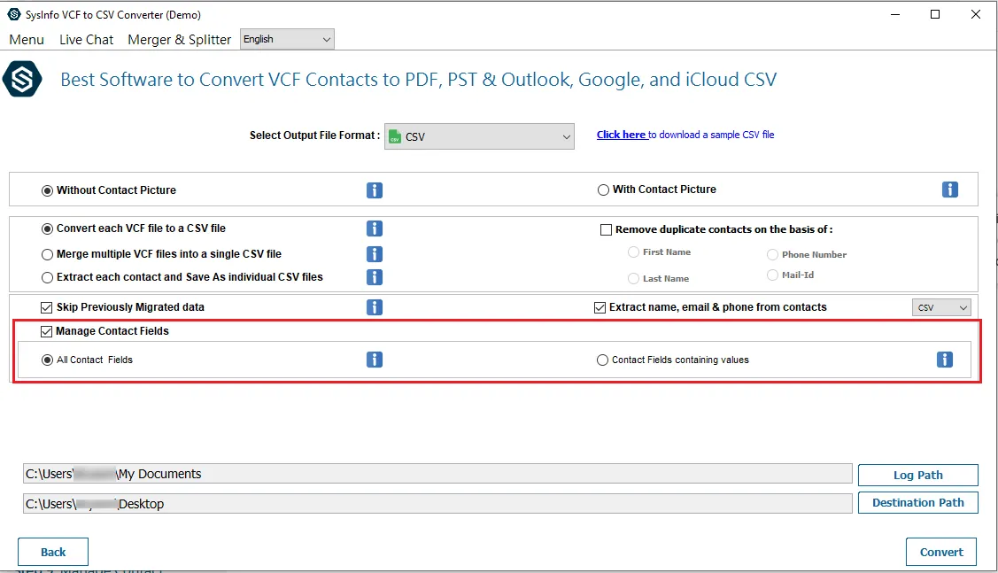Viewport: 998px width, 573px height.
Task: Click the SysInfo logo icon in header
Action: (22, 80)
